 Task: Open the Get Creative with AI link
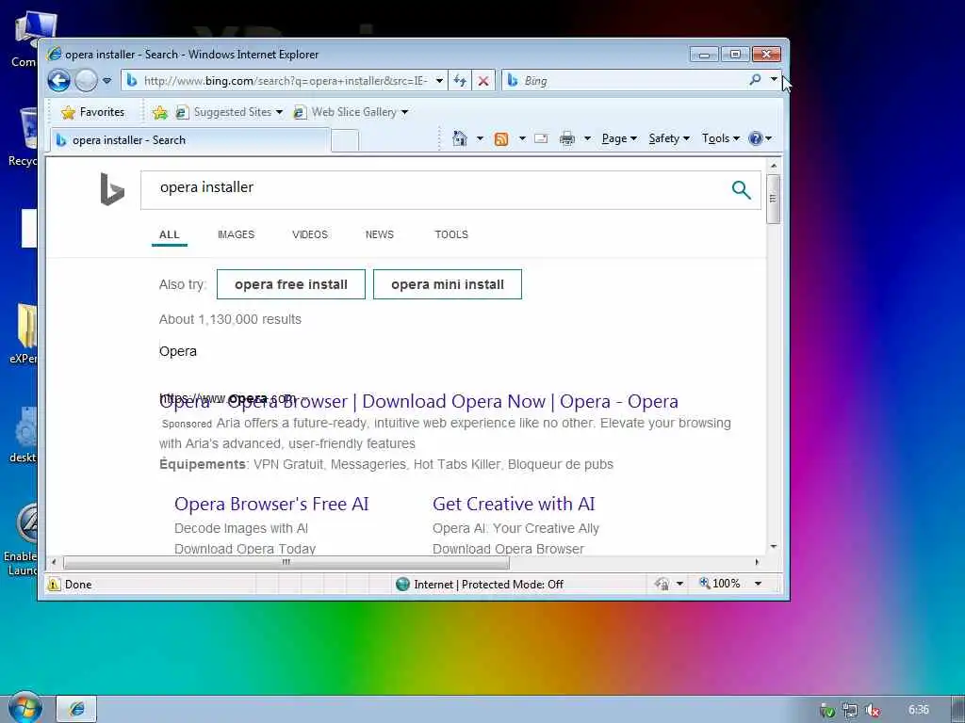click(514, 505)
